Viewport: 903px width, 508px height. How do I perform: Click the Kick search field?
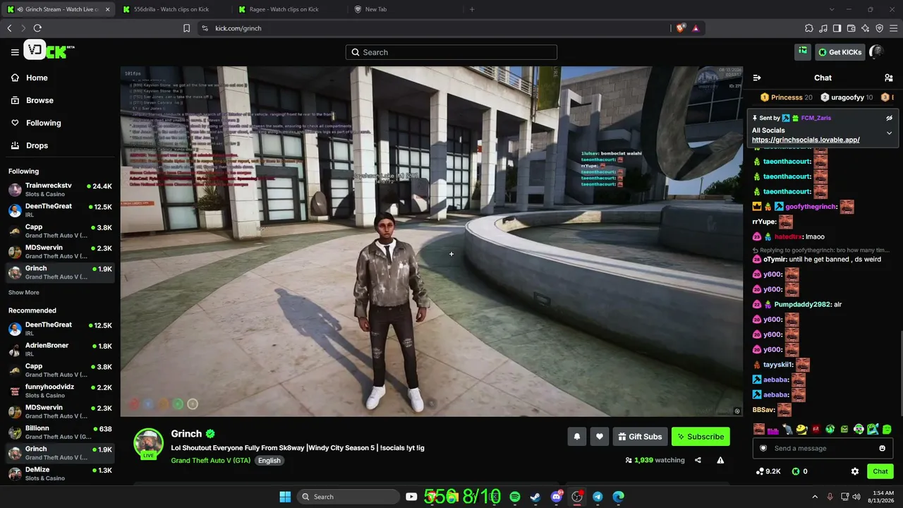click(x=451, y=52)
